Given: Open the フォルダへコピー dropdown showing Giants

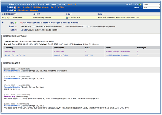Looking at the screenshot, I should 151,4.
